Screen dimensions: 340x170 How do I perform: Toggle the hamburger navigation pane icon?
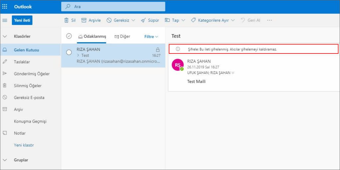tap(5, 20)
